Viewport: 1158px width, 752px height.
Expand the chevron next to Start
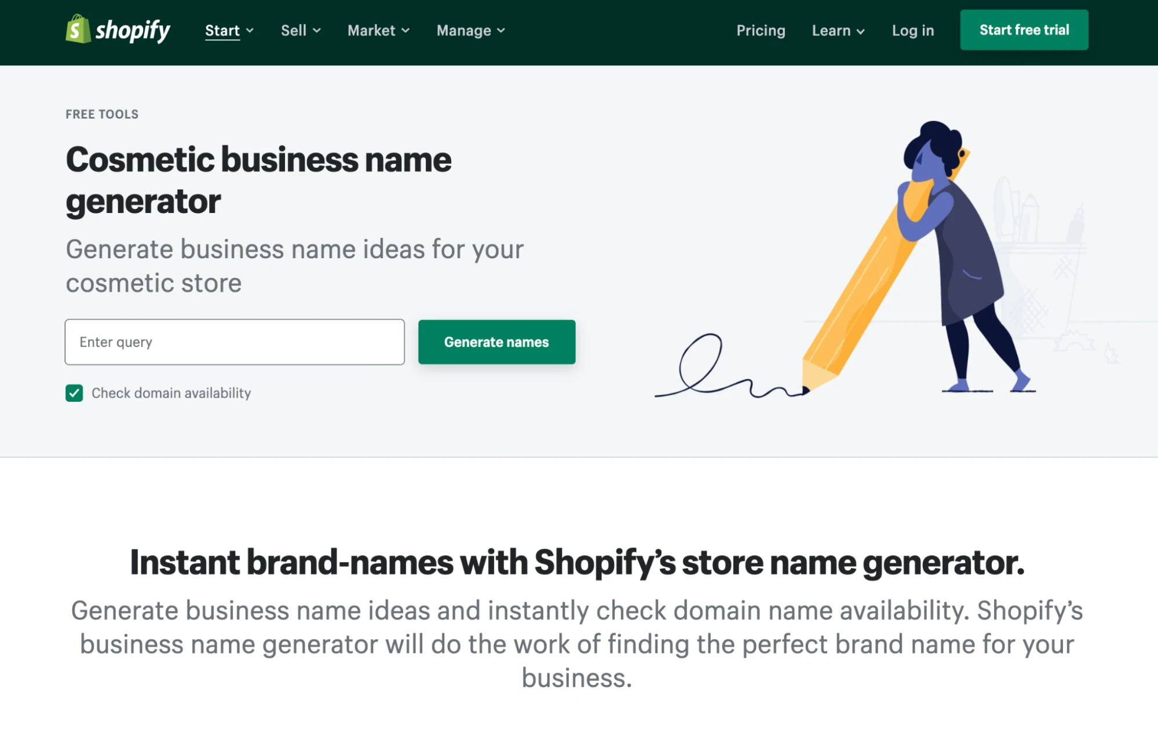pos(250,31)
